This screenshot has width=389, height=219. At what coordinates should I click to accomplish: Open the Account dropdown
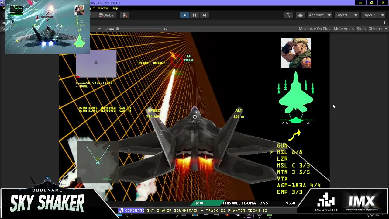click(x=320, y=15)
